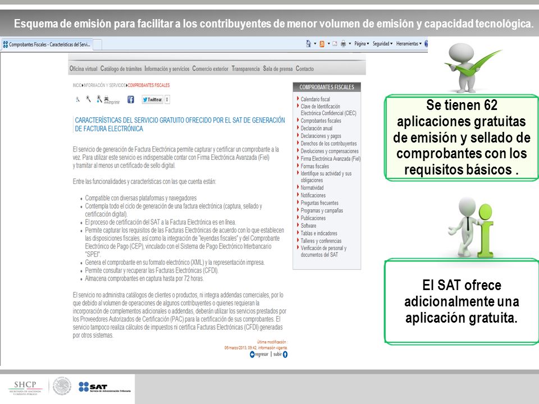Open the Página dropdown menu
The height and width of the screenshot is (404, 539).
pyautogui.click(x=362, y=44)
